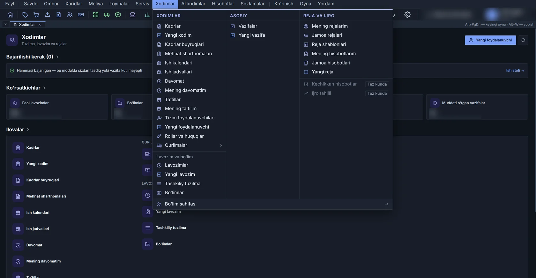Open the Yordam menu
The width and height of the screenshot is (536, 278).
tap(326, 4)
